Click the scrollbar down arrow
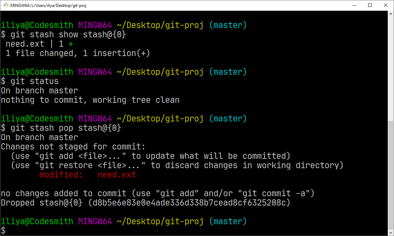 pos(391,233)
